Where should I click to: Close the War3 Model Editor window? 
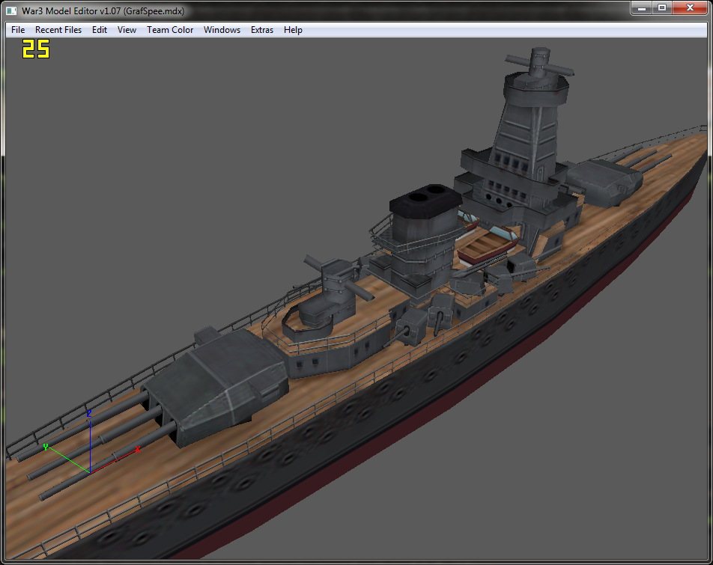pyautogui.click(x=690, y=7)
